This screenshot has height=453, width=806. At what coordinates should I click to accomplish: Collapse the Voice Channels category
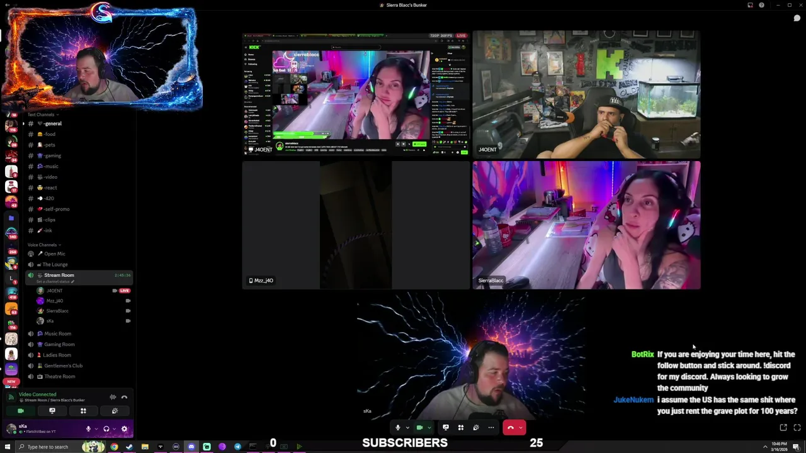44,245
